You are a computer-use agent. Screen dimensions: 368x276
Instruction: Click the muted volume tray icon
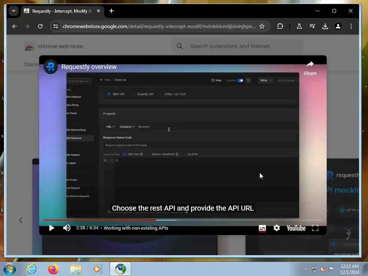point(323,269)
